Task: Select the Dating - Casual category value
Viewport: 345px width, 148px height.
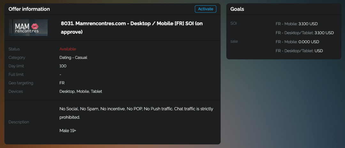Action: (x=73, y=57)
